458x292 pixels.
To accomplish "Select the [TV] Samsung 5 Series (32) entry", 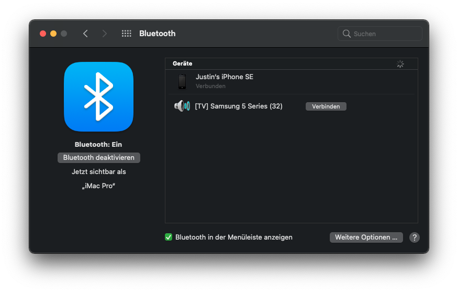I will (x=239, y=106).
